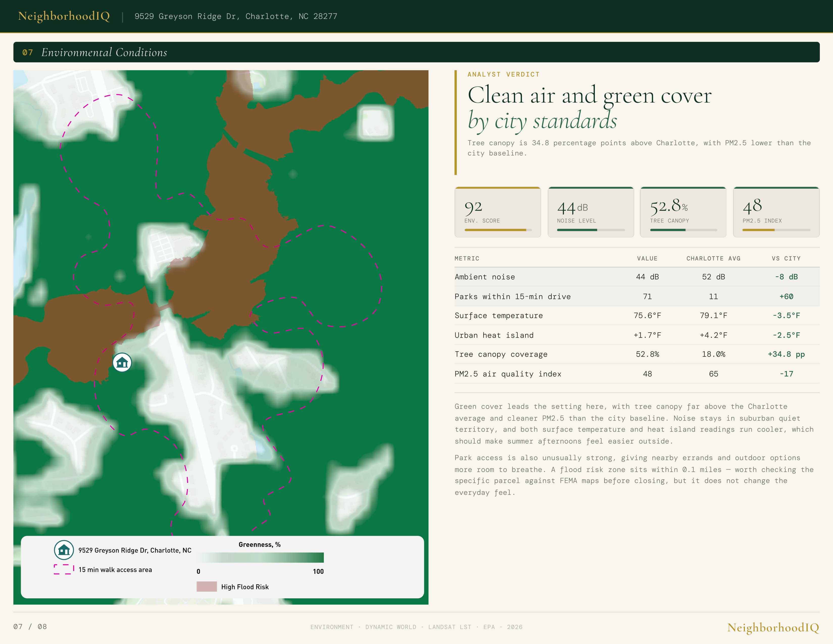
Task: Click the Ambient noise row label
Action: pyautogui.click(x=485, y=277)
